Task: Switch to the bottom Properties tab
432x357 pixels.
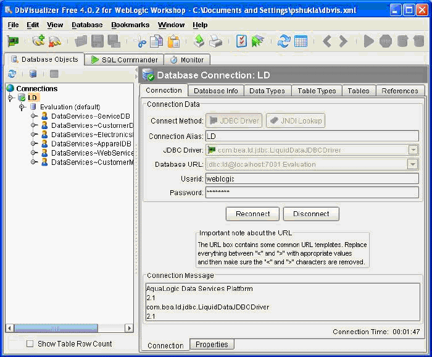Action: pyautogui.click(x=212, y=344)
